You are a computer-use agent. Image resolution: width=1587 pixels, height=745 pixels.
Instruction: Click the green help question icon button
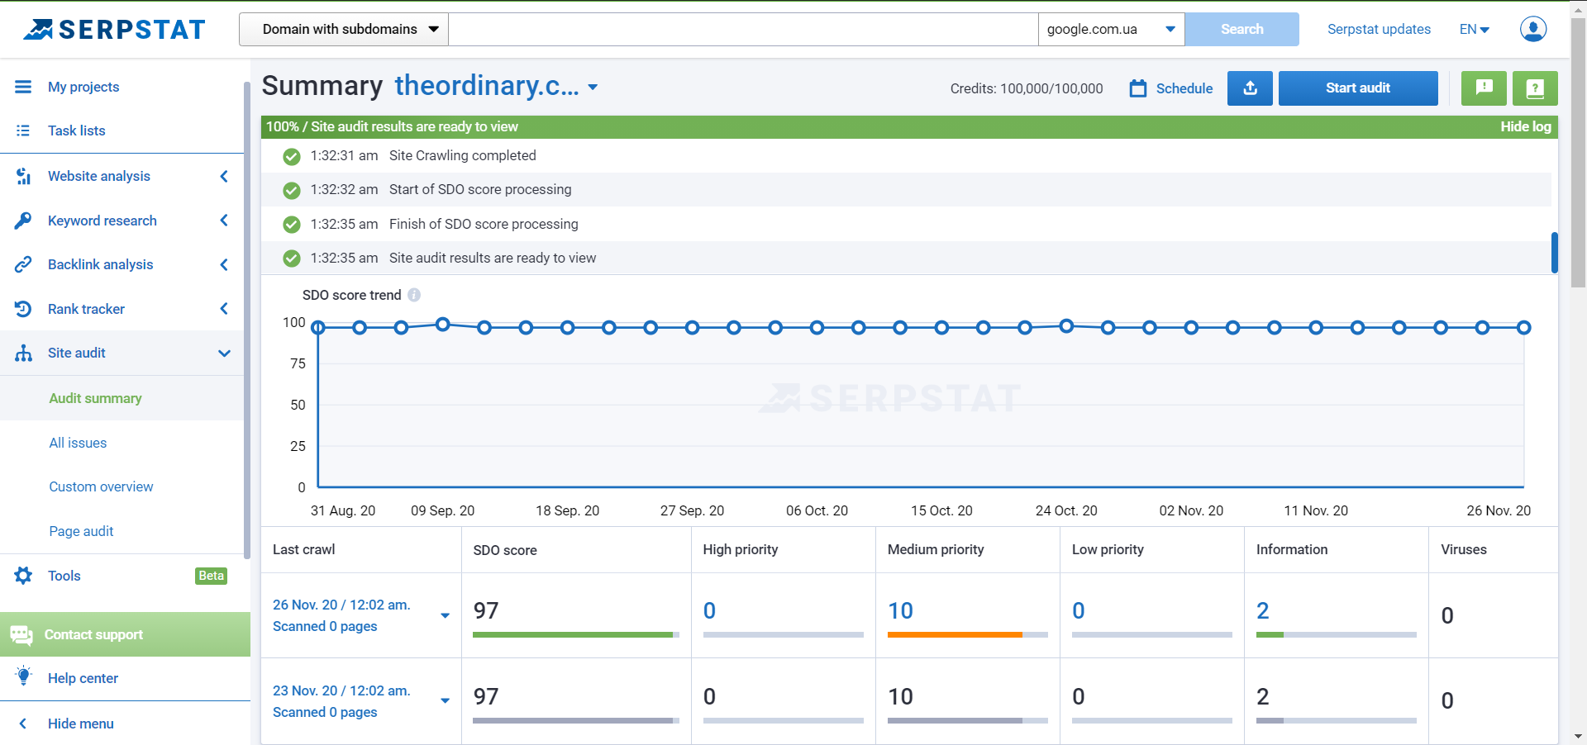1535,88
